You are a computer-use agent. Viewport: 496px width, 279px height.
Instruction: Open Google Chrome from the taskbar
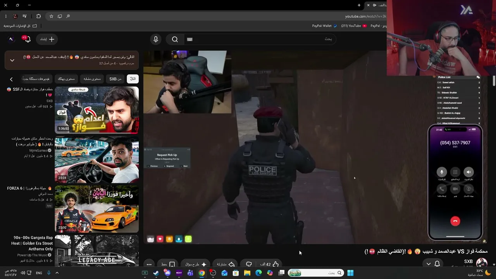[x=201, y=273]
